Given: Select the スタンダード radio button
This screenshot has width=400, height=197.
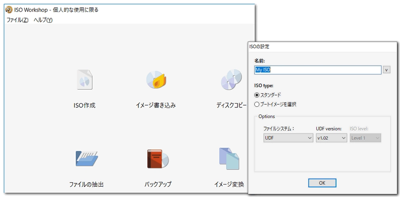Looking at the screenshot, I should [257, 95].
